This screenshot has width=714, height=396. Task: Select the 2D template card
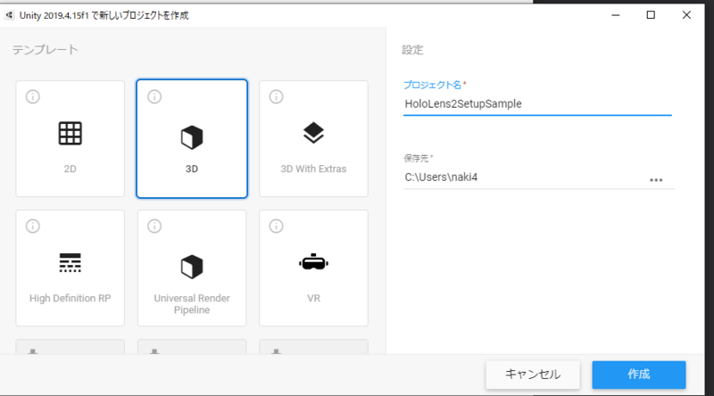point(71,139)
